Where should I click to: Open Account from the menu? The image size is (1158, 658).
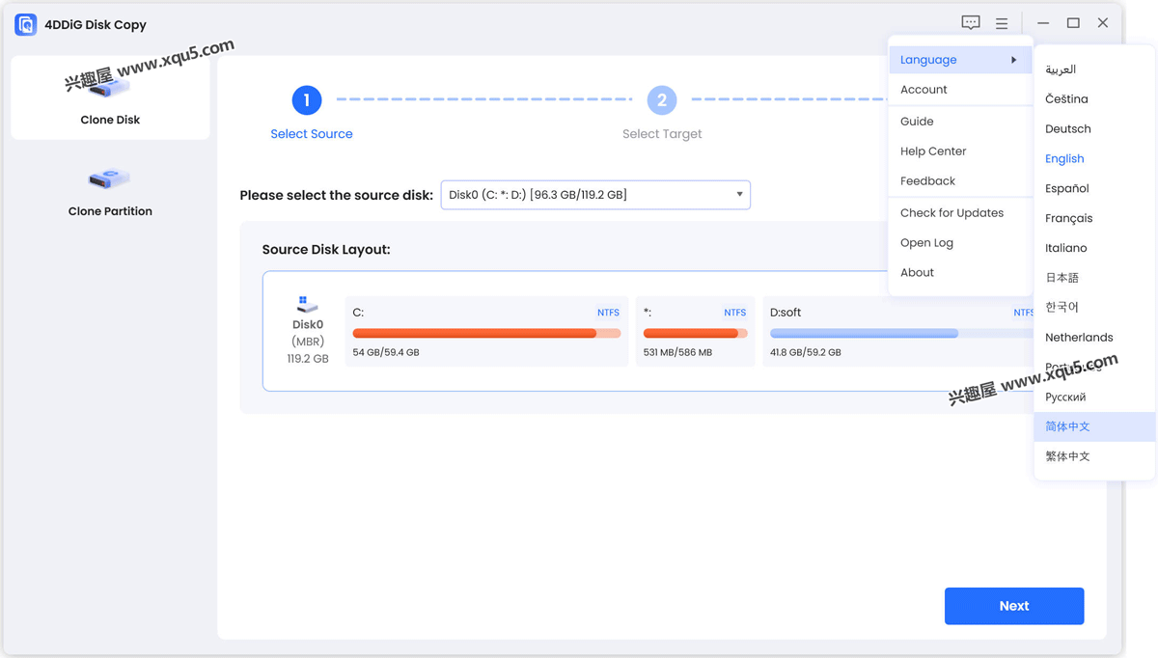[960, 90]
